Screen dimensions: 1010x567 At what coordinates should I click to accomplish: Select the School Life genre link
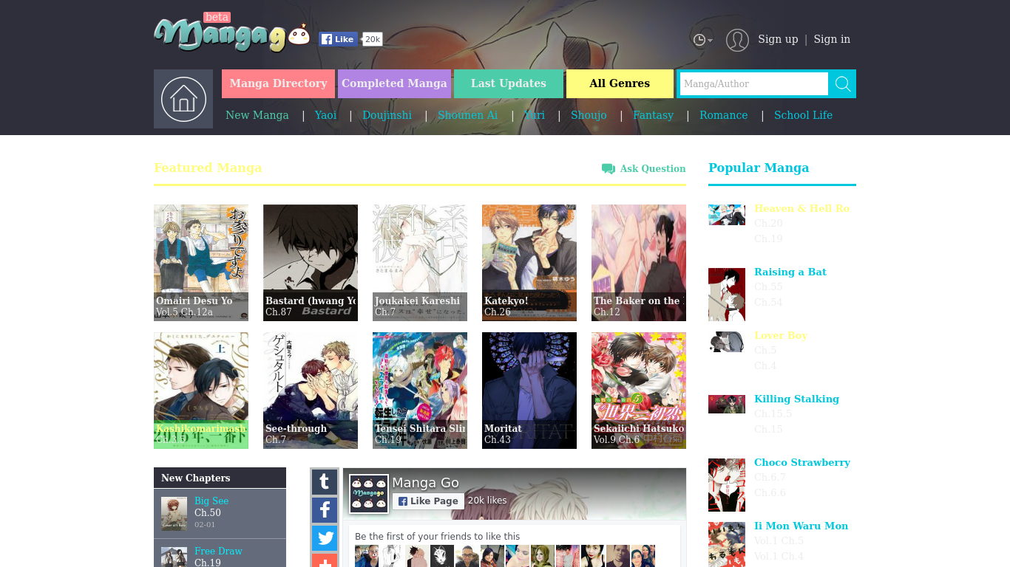pos(803,115)
